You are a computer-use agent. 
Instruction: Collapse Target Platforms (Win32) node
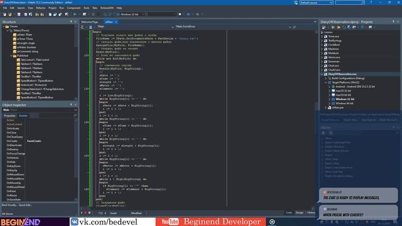point(325,82)
